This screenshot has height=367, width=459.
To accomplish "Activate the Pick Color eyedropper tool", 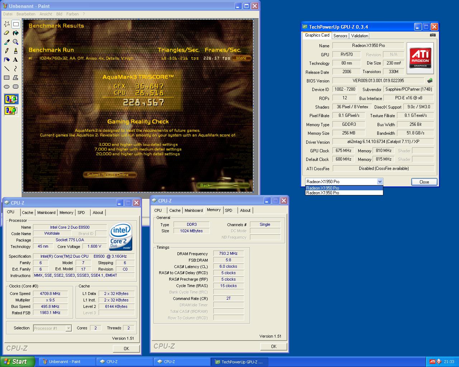I will click(x=6, y=42).
